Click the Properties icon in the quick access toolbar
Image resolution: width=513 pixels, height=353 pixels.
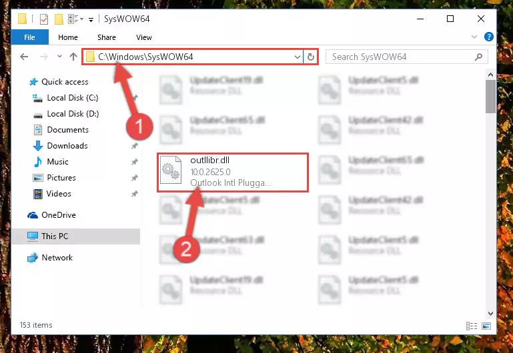pos(44,19)
